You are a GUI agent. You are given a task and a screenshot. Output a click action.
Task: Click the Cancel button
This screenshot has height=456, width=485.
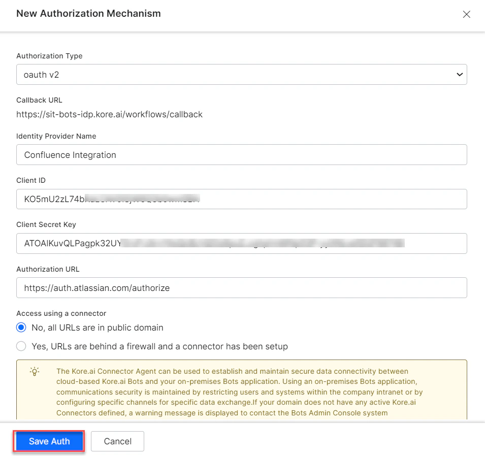coord(117,441)
